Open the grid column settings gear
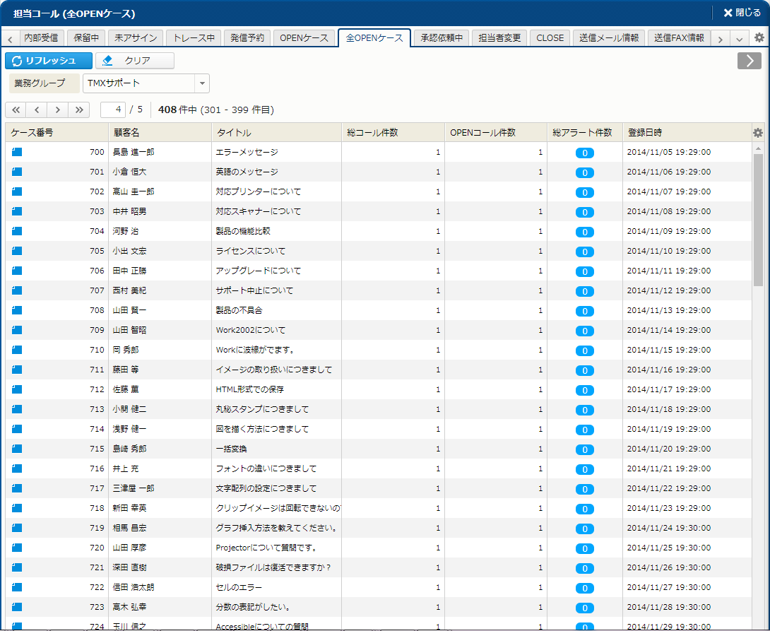Viewport: 770px width, 631px height. [758, 133]
